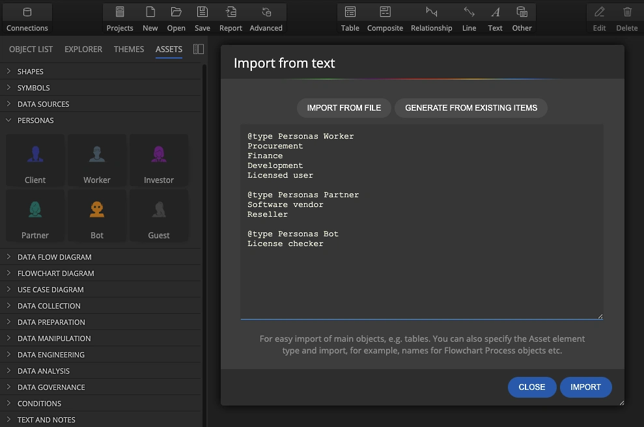Click the 'Licensed user' line

pos(280,175)
